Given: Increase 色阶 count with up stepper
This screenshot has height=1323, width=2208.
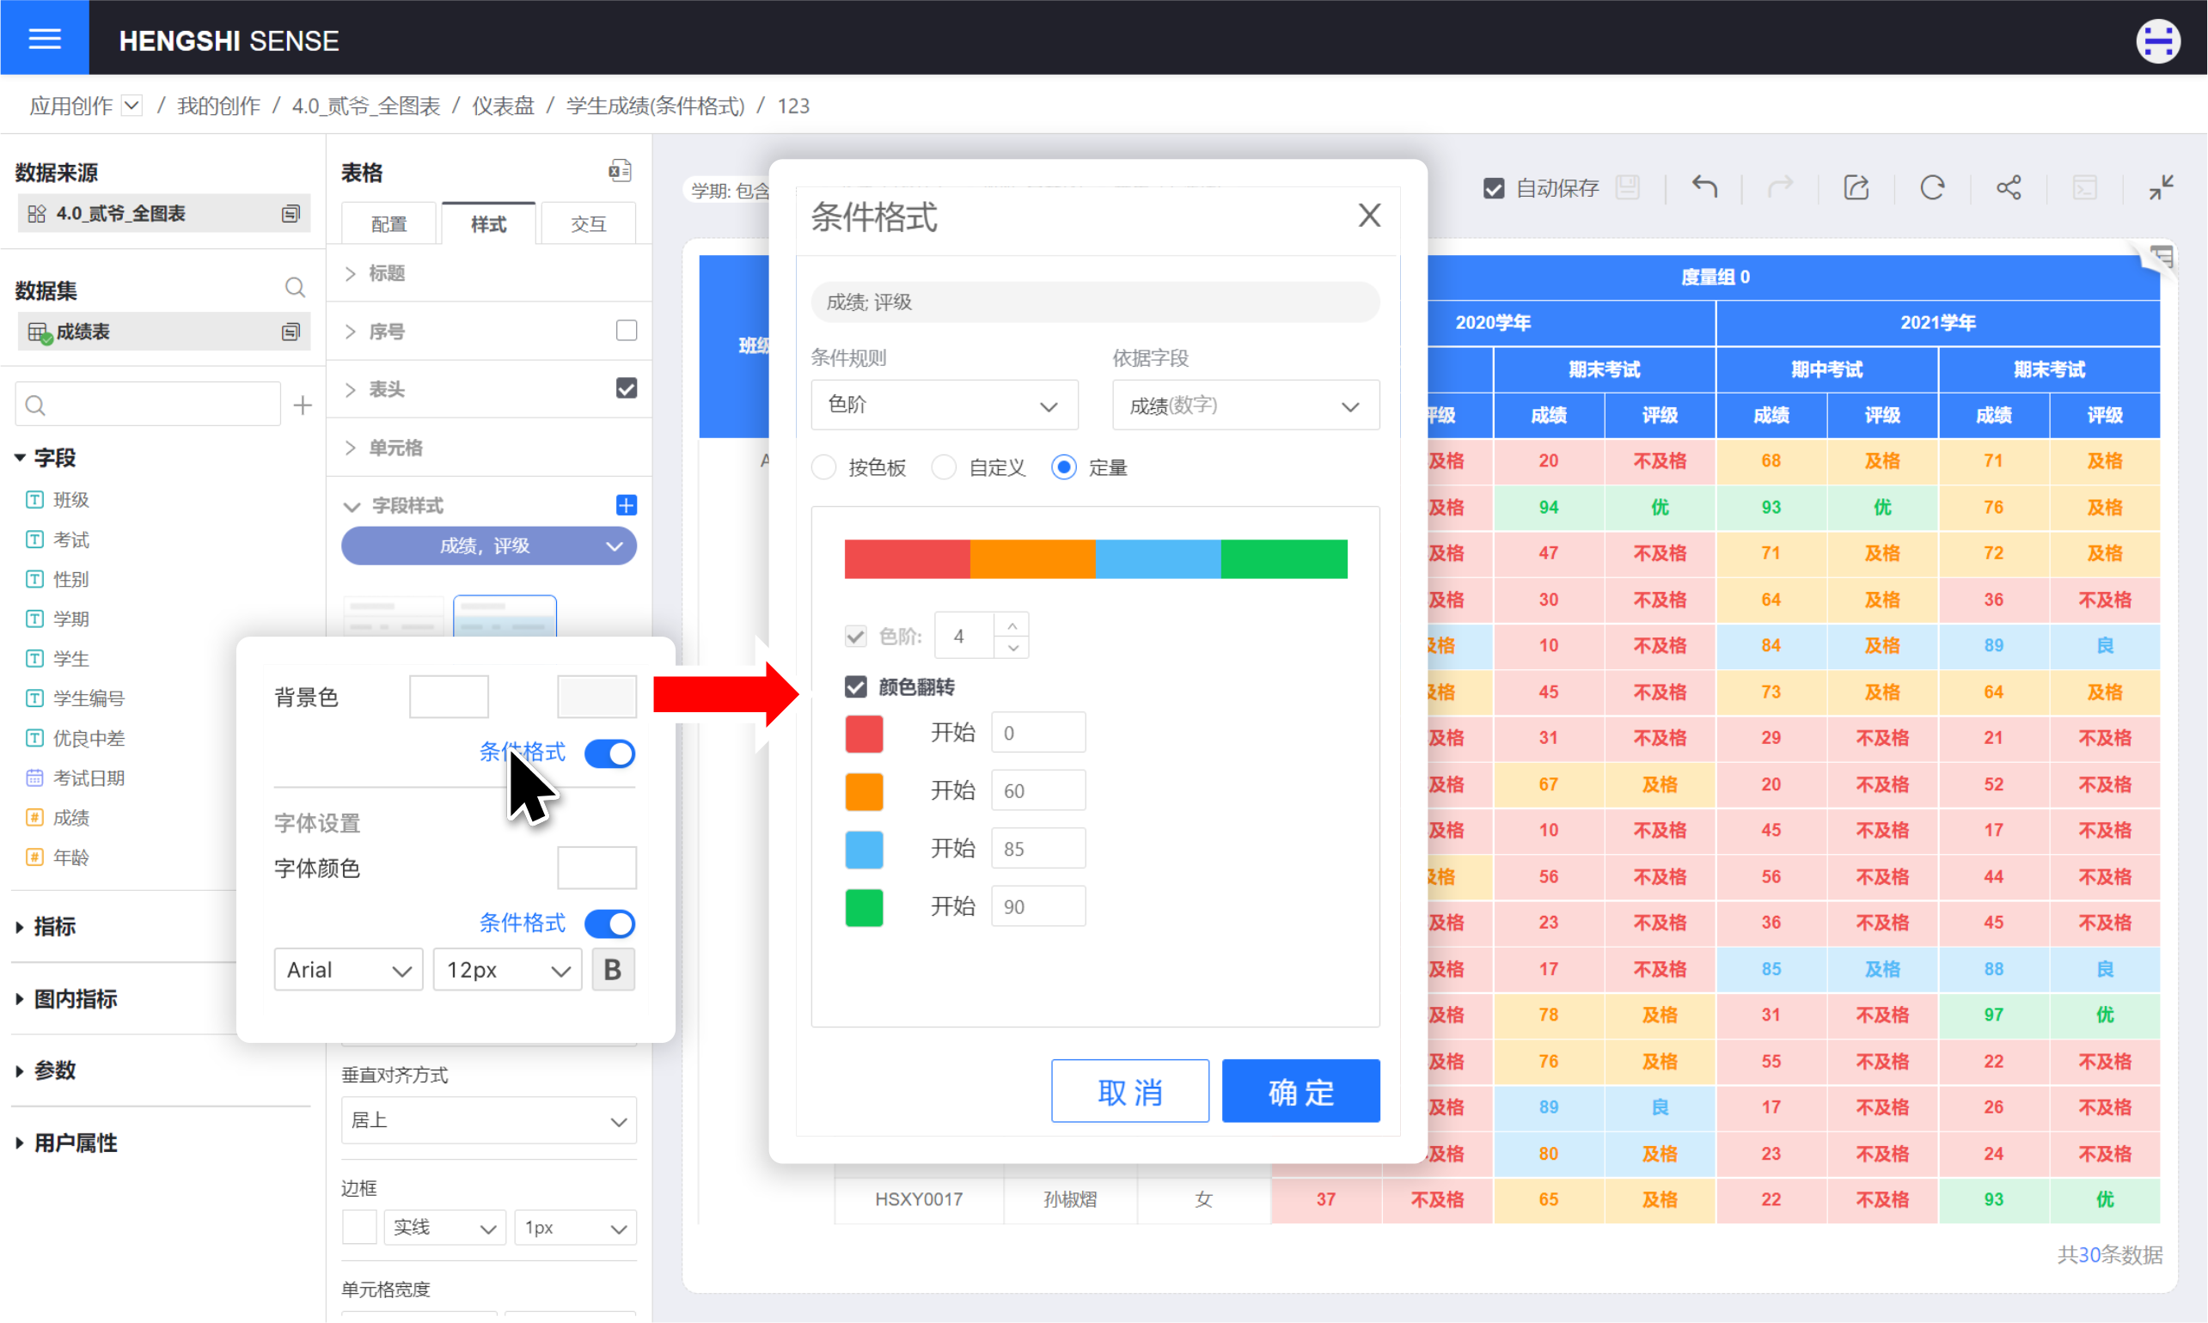Looking at the screenshot, I should pos(1012,625).
